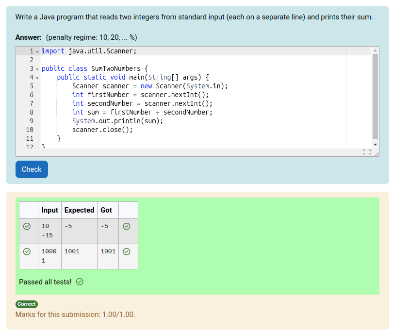Place cursor on import java.util.Scanner line
Screen dimensions: 393x331
coord(89,51)
